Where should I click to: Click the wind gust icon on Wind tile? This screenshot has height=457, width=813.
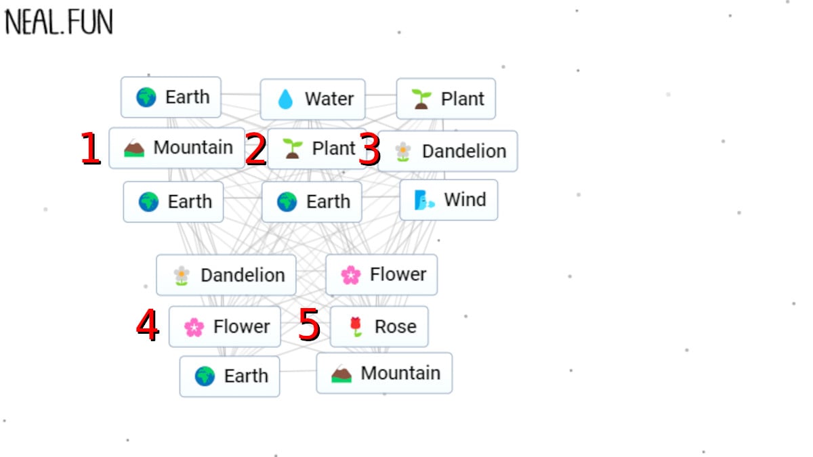tap(424, 200)
